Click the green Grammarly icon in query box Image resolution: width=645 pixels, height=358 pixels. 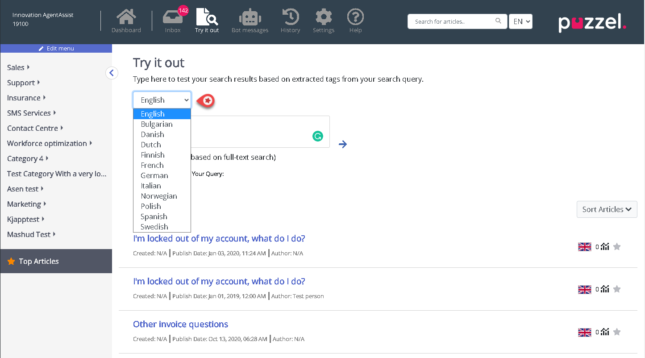pyautogui.click(x=317, y=137)
